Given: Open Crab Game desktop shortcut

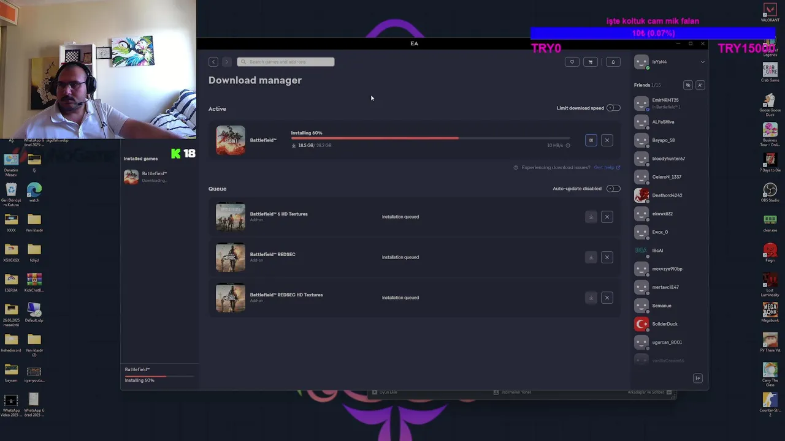Looking at the screenshot, I should pyautogui.click(x=770, y=72).
